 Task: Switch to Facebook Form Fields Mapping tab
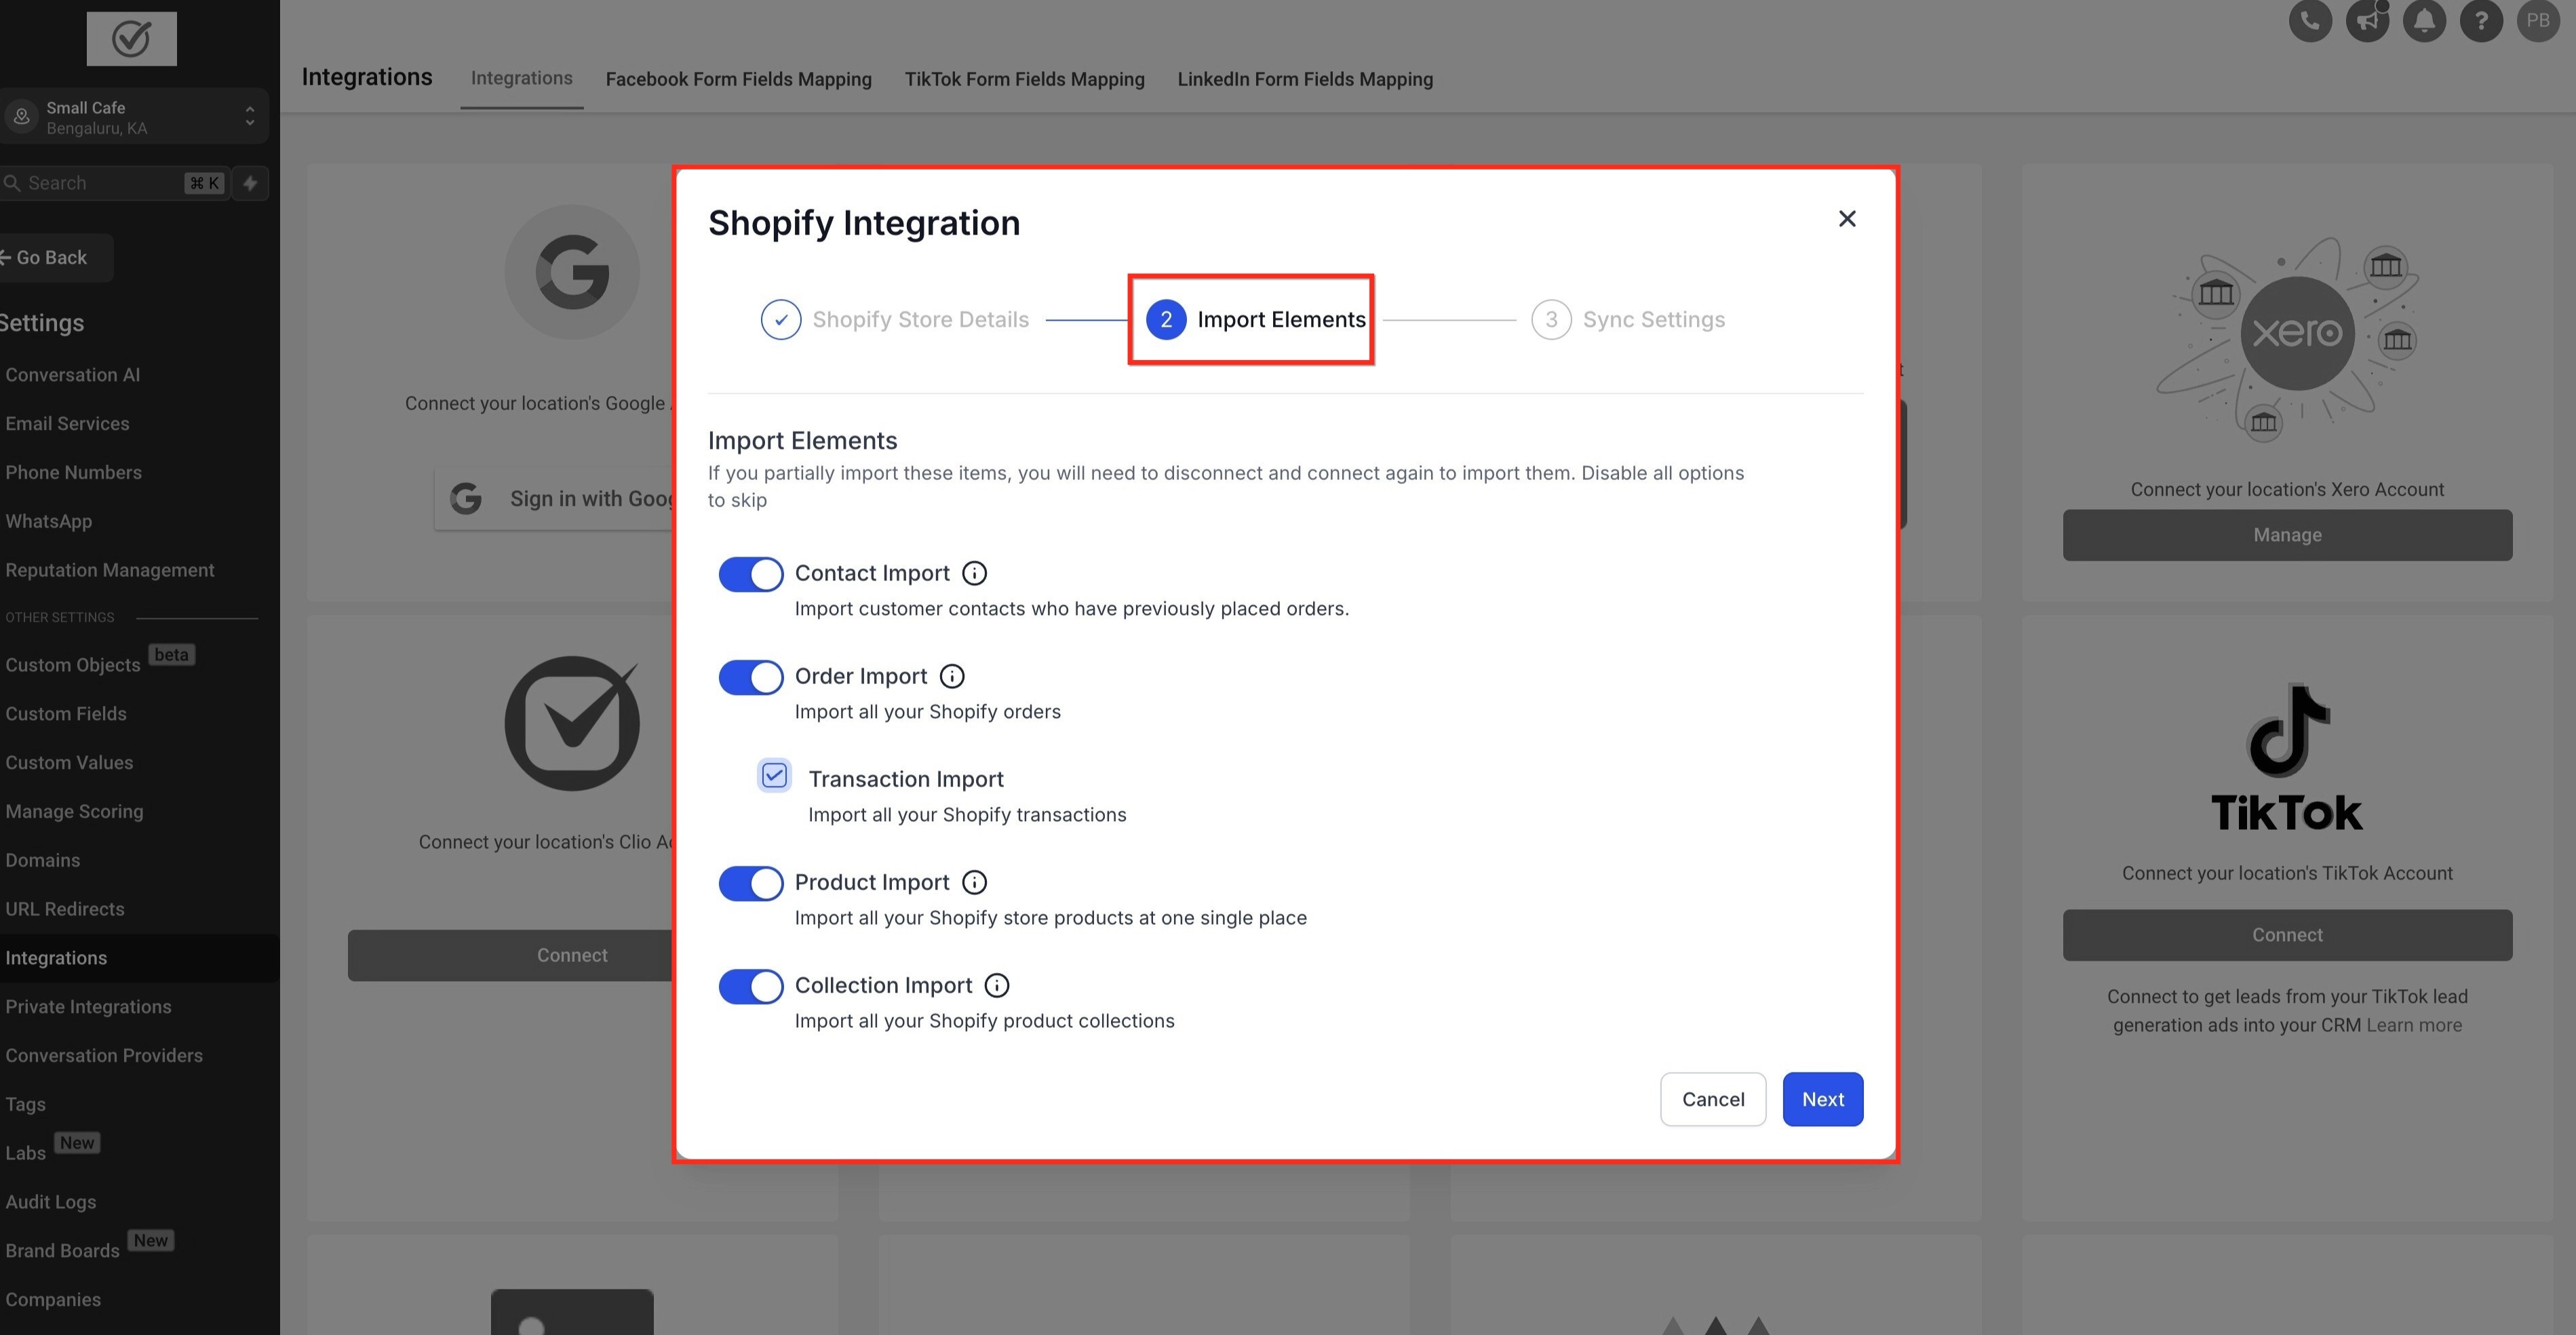pos(738,79)
